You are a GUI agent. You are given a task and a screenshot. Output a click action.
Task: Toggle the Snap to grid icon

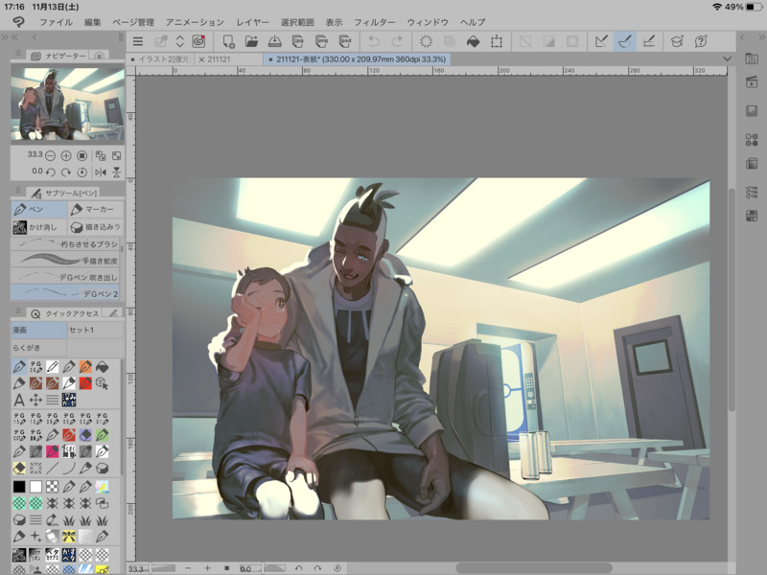(x=649, y=41)
